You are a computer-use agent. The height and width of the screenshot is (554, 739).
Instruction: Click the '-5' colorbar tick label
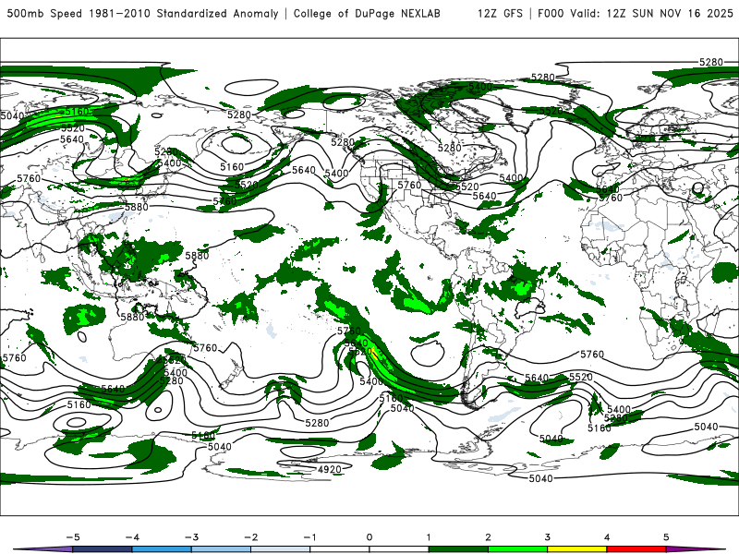[x=73, y=537]
